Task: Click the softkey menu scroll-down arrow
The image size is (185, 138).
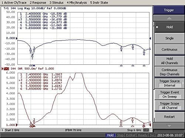Action: click(169, 125)
